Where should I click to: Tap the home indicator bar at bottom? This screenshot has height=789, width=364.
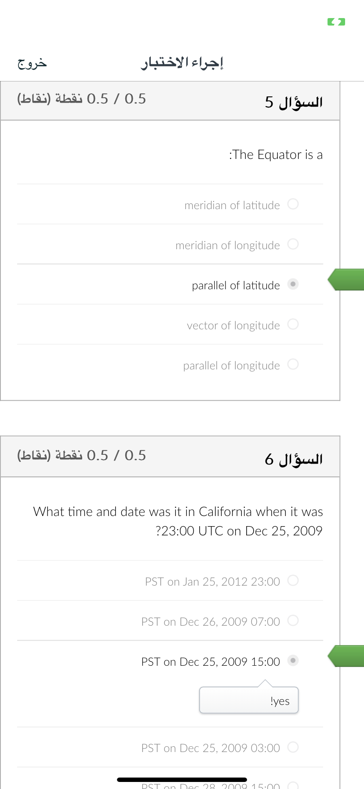pyautogui.click(x=182, y=779)
